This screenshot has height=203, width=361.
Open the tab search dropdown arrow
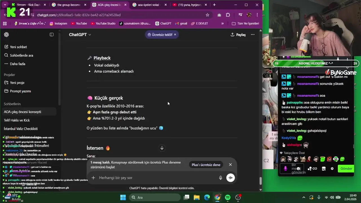tap(5, 5)
